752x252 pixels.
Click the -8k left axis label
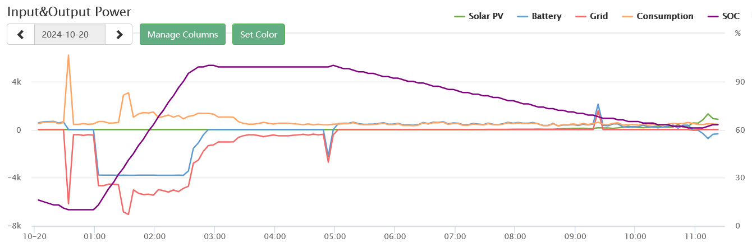13,226
